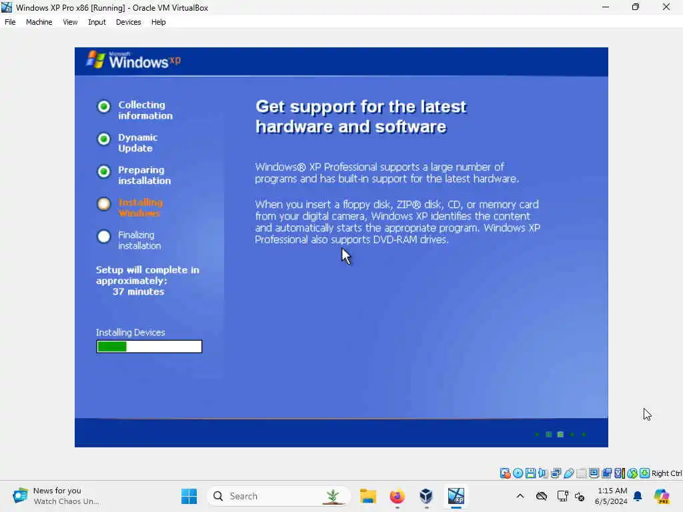The image size is (683, 512).
Task: Show hidden tray icons chevron
Action: tap(520, 496)
